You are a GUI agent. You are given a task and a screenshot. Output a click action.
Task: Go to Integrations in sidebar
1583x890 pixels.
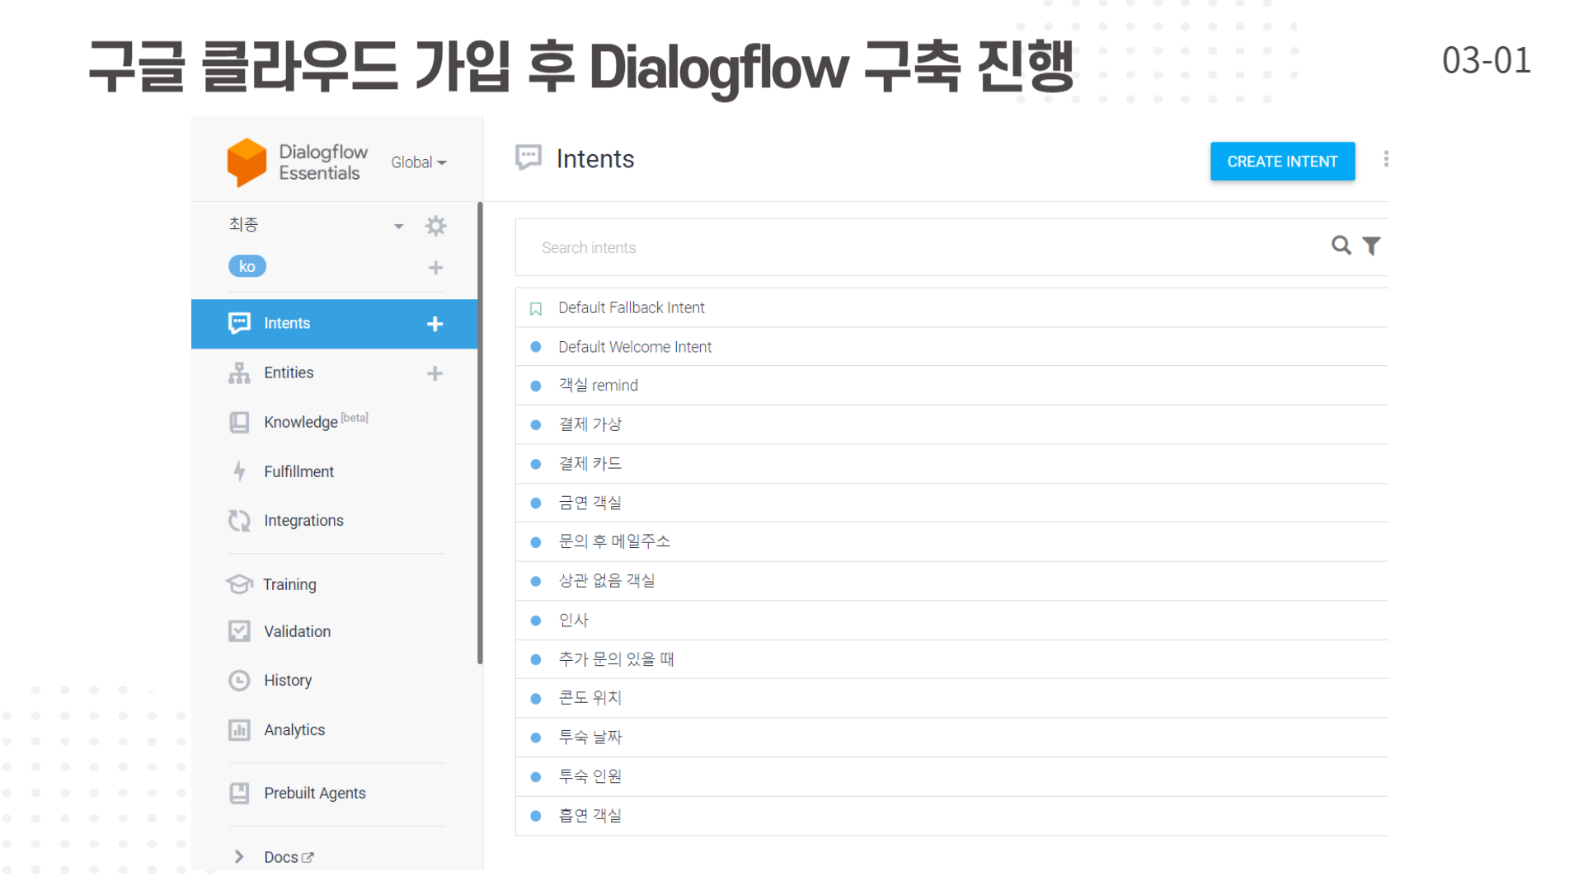303,521
